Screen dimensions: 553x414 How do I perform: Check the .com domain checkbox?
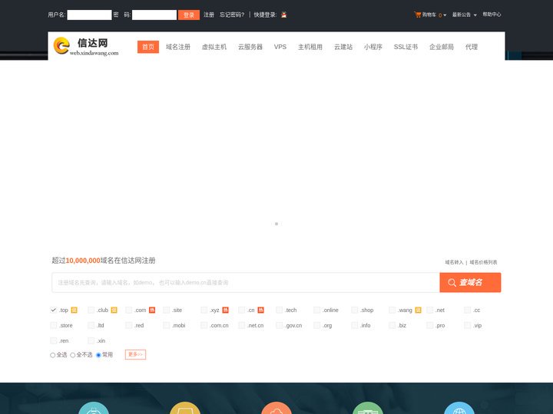[129, 310]
